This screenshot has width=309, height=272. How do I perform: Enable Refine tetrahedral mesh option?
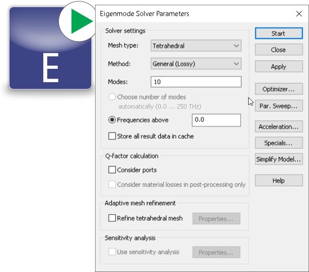point(112,218)
